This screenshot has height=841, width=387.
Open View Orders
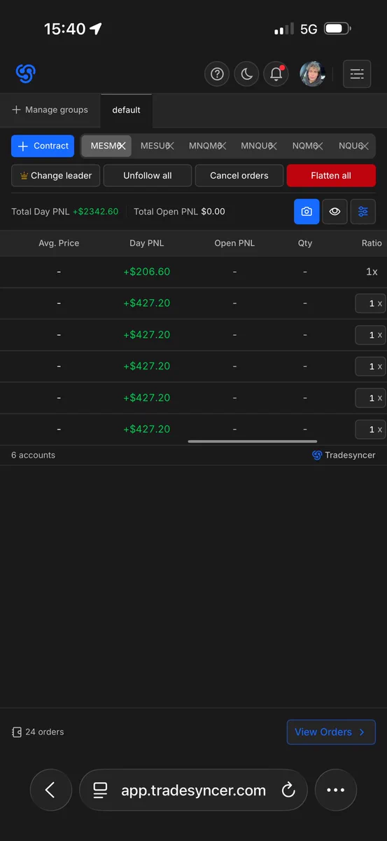coord(331,732)
